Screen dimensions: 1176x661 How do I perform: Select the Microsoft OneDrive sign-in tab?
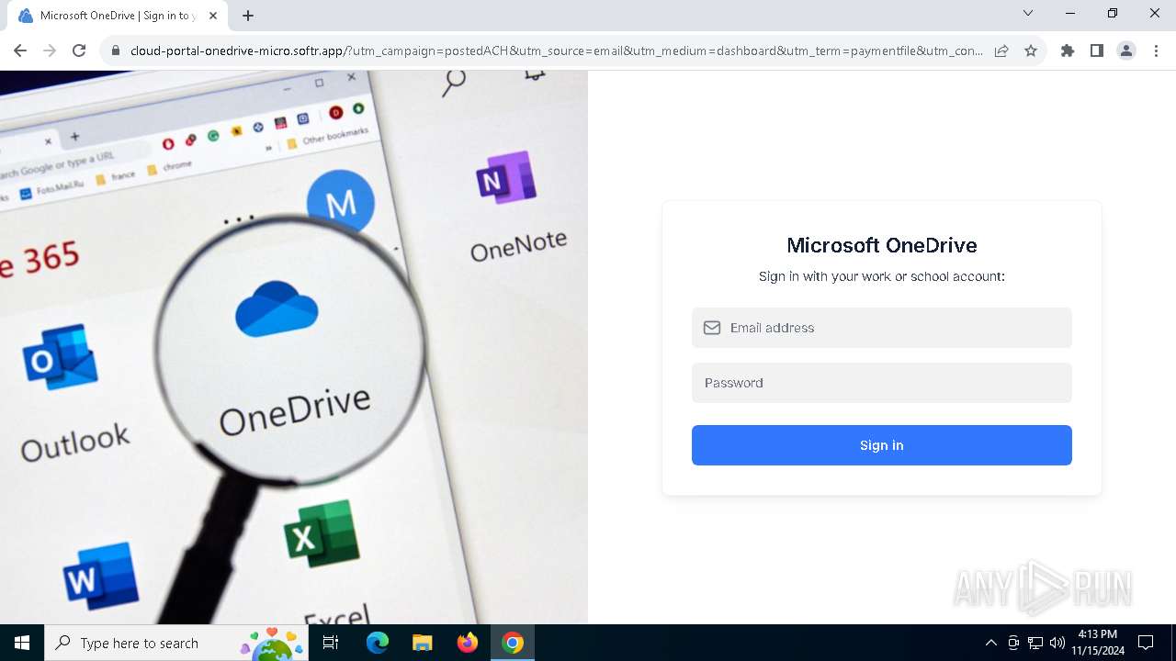coord(117,16)
